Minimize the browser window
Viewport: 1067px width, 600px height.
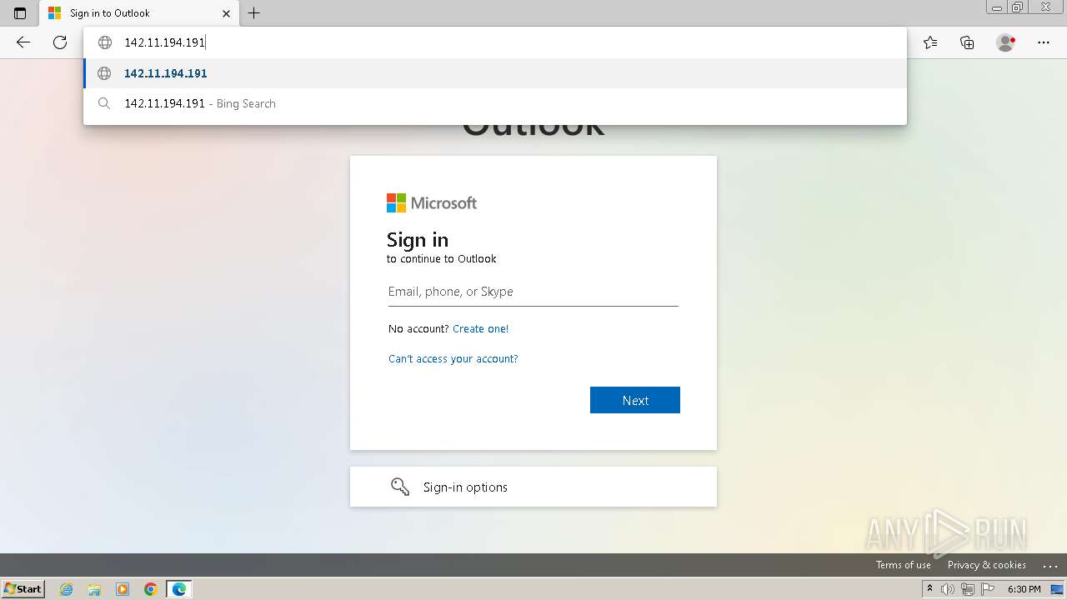[996, 7]
